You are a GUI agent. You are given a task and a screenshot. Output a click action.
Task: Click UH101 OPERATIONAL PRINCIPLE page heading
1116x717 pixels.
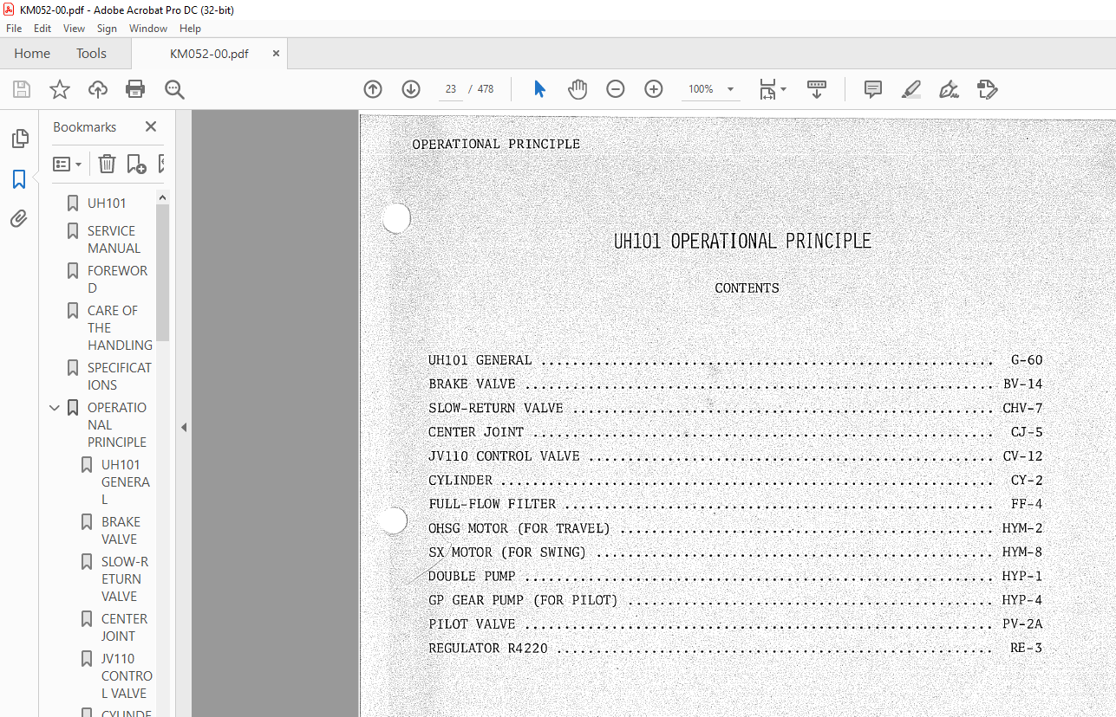tap(742, 242)
